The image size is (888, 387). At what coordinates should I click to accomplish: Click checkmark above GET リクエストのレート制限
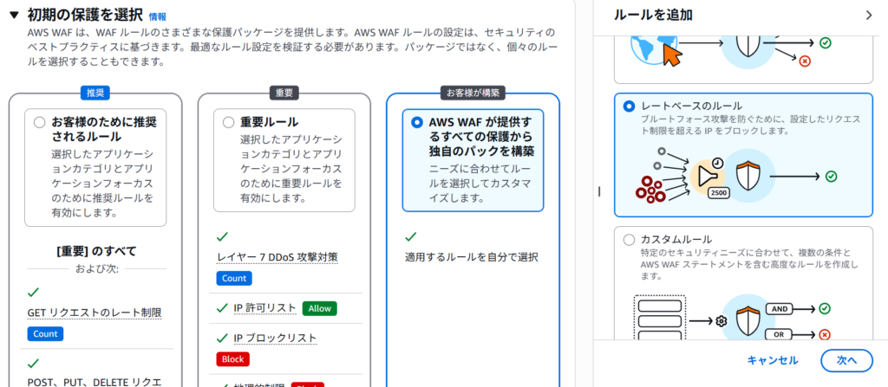(33, 292)
